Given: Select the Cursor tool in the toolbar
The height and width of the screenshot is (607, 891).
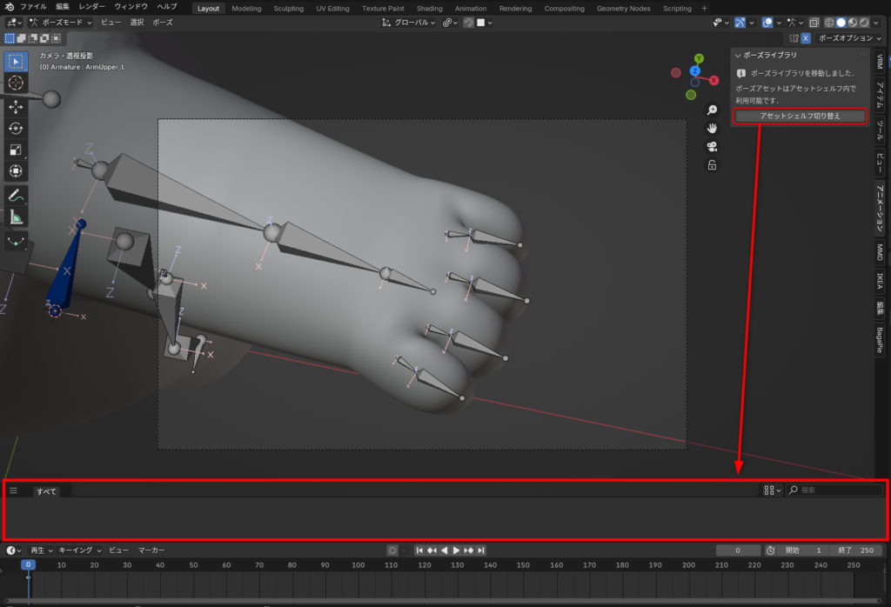Looking at the screenshot, I should 16,83.
